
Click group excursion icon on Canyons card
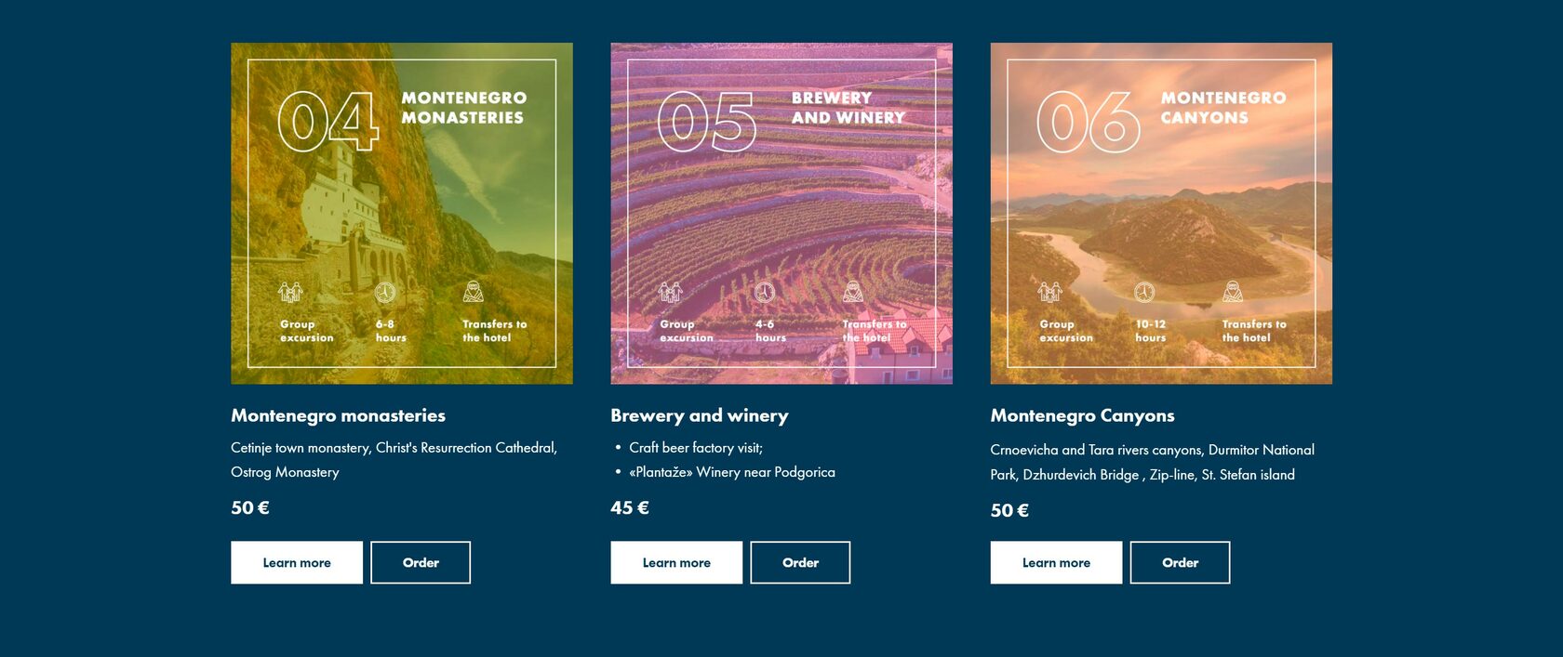1050,293
